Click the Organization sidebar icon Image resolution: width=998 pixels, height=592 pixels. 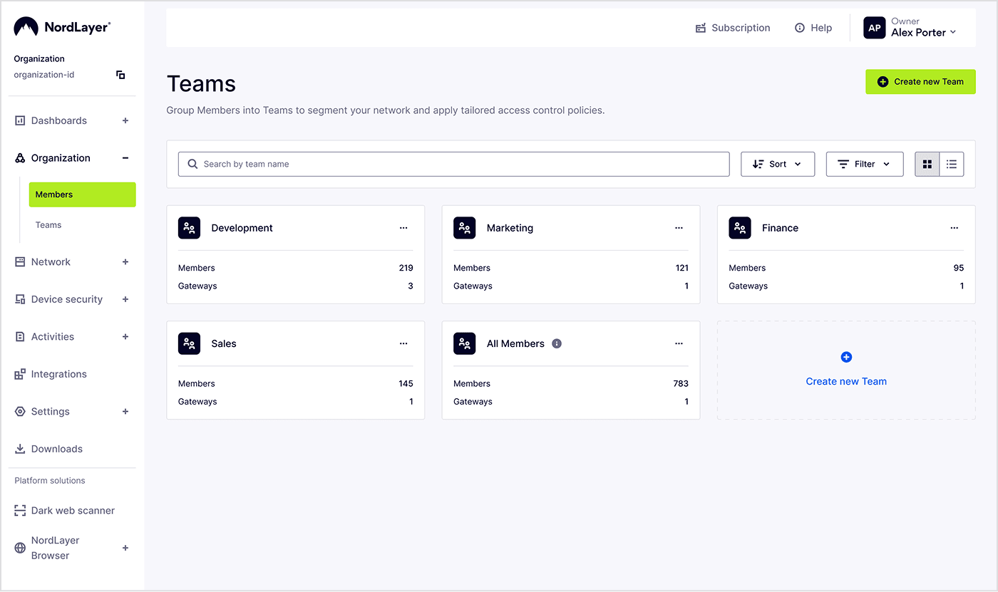(x=20, y=158)
